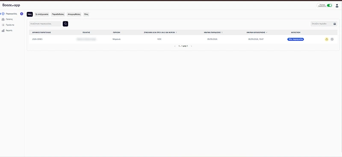342x157 pixels.
Task: Click the order number column header
Action: [x=41, y=32]
